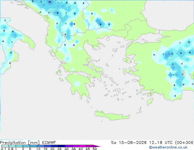This screenshot has width=194, height=150.
Task: Select the forecast date Sa 15-08-2026 text
Action: [129, 142]
